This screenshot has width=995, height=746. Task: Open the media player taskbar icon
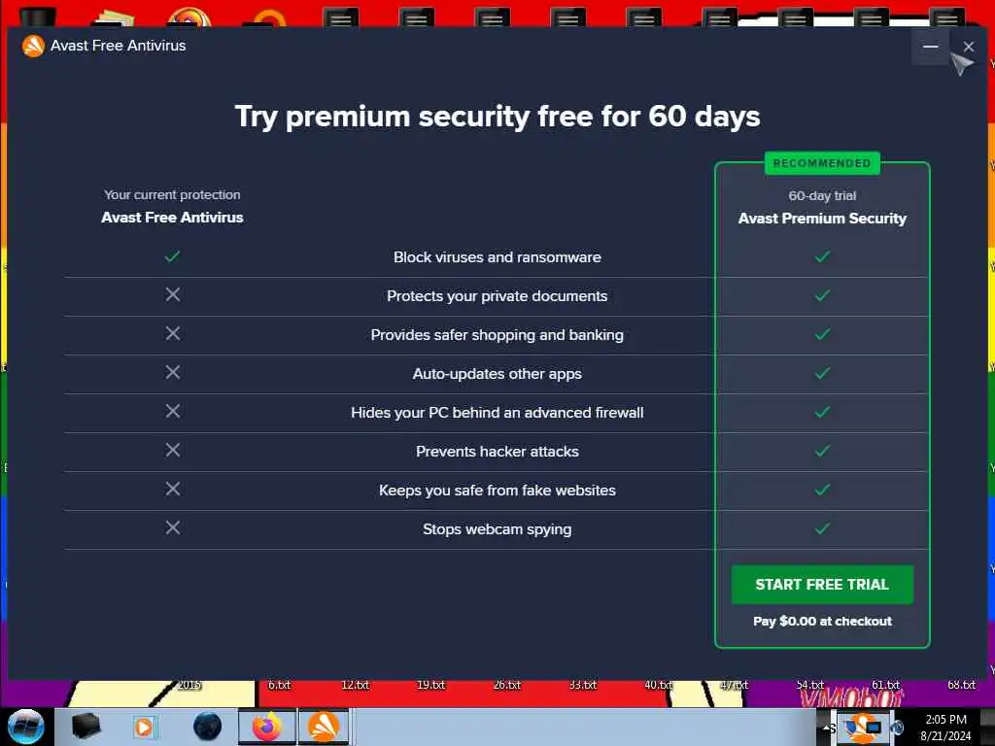(x=144, y=726)
